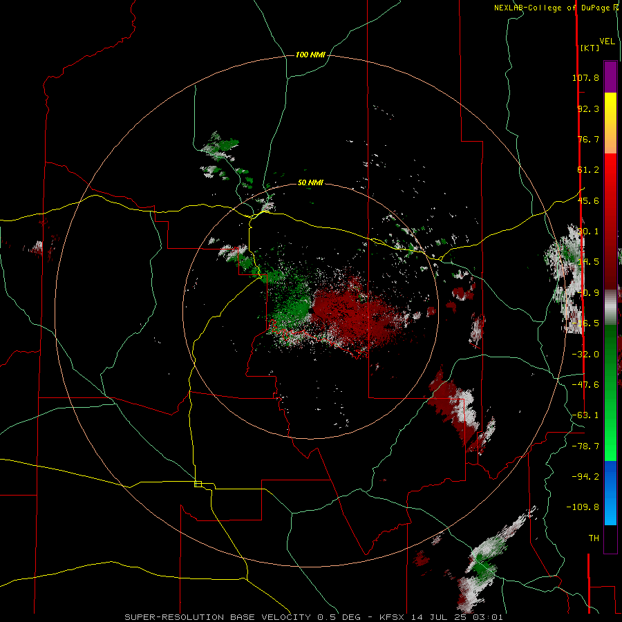Click the -78.7 legend value
Image resolution: width=622 pixels, height=622 pixels.
coord(585,446)
